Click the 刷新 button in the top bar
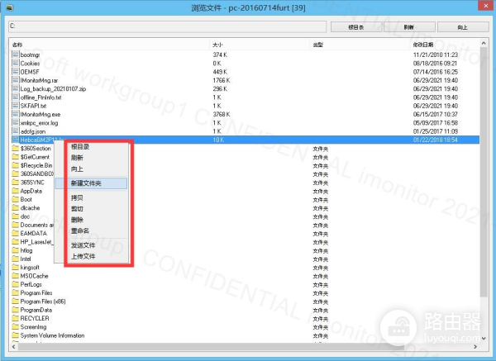The image size is (496, 361). pos(409,27)
